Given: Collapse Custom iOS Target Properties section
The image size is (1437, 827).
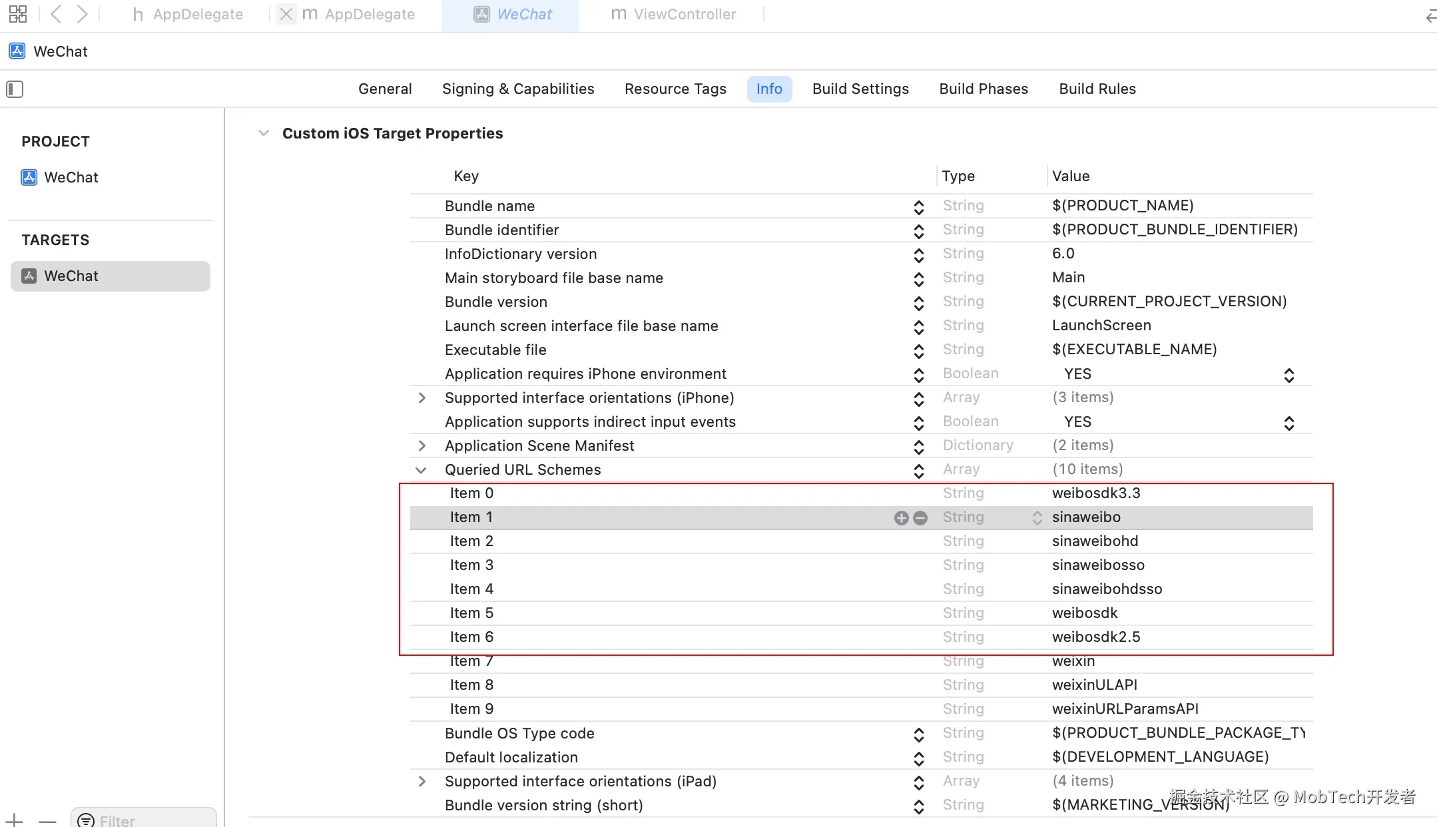Looking at the screenshot, I should pyautogui.click(x=264, y=133).
